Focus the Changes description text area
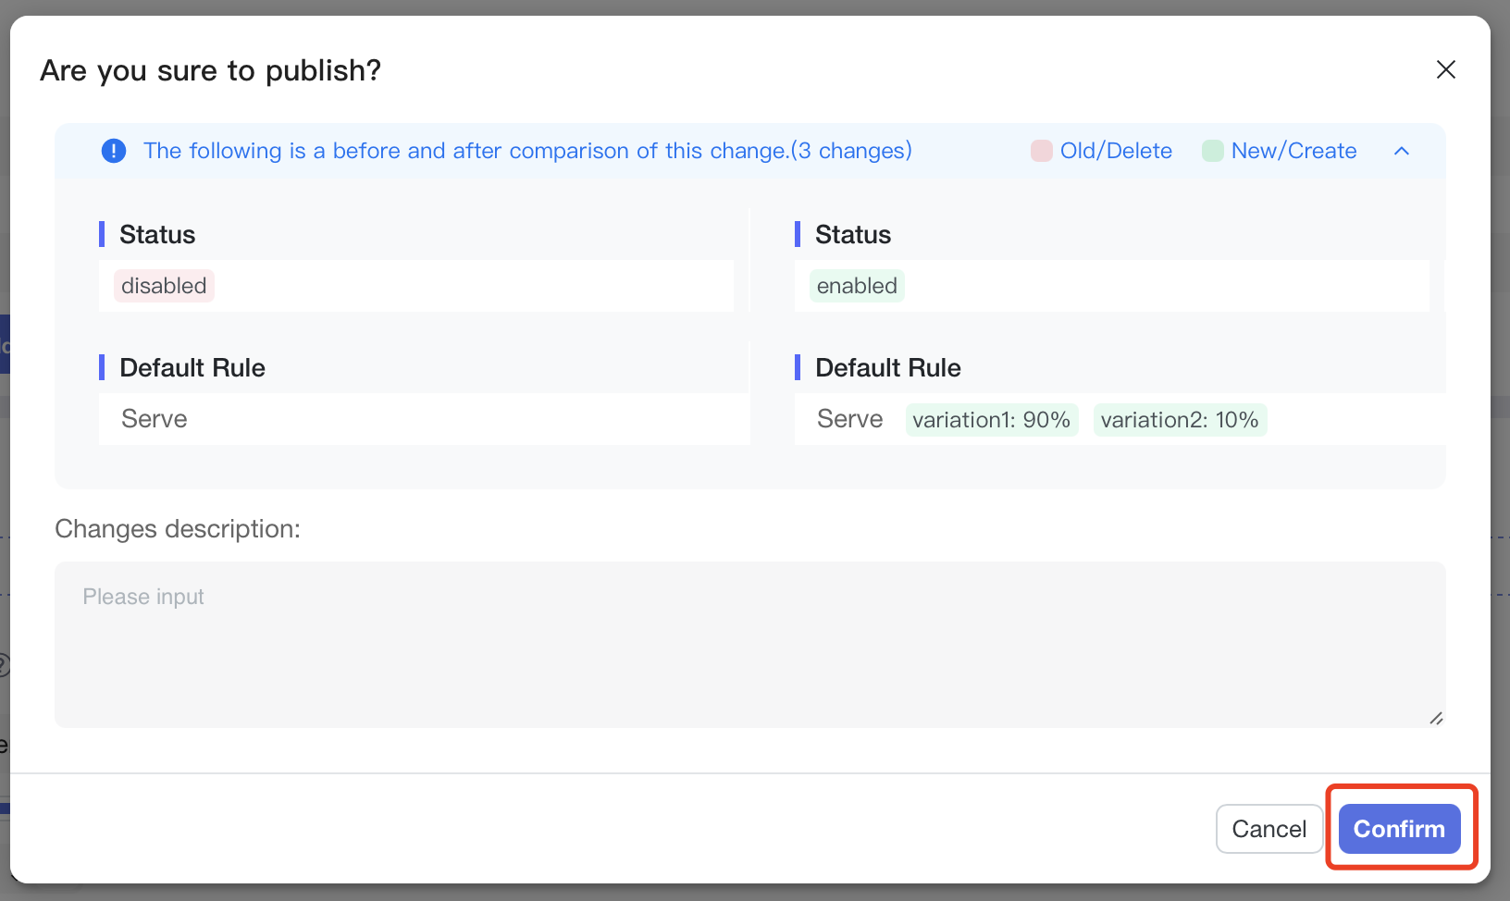1510x901 pixels. 749,644
